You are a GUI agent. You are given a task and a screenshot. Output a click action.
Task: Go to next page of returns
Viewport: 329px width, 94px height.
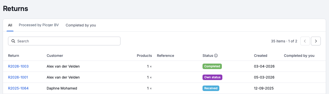coord(316,41)
